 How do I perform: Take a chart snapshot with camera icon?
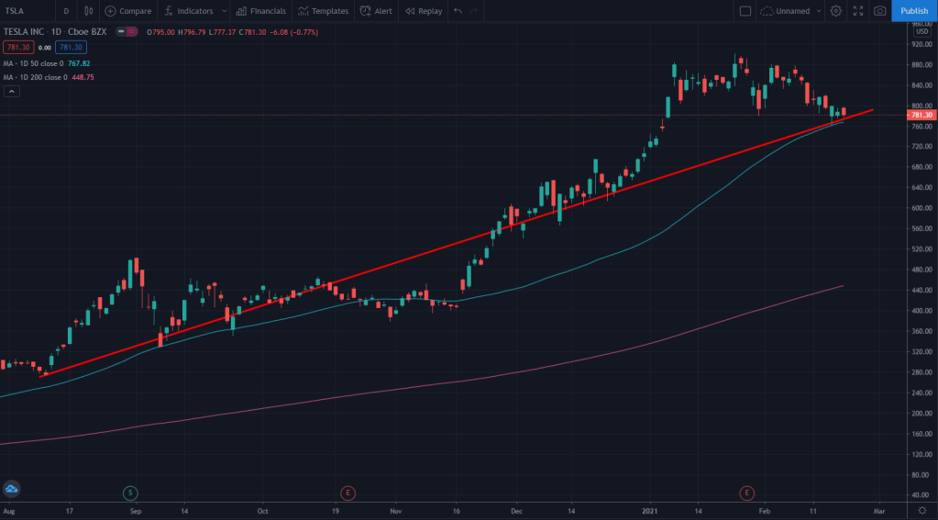pyautogui.click(x=880, y=11)
